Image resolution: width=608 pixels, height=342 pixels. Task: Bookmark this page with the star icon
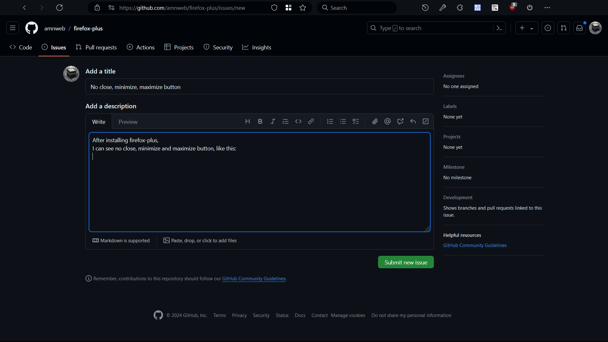pyautogui.click(x=303, y=8)
